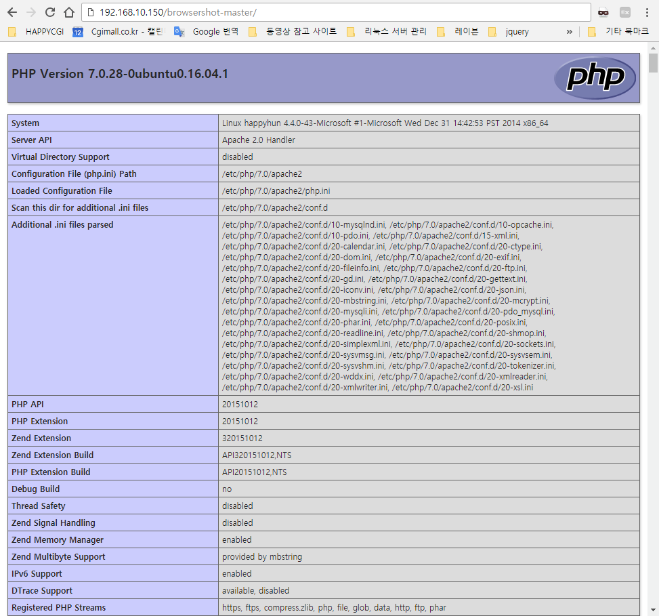The image size is (659, 616).
Task: Open the jquery bookmark folder
Action: tap(509, 32)
